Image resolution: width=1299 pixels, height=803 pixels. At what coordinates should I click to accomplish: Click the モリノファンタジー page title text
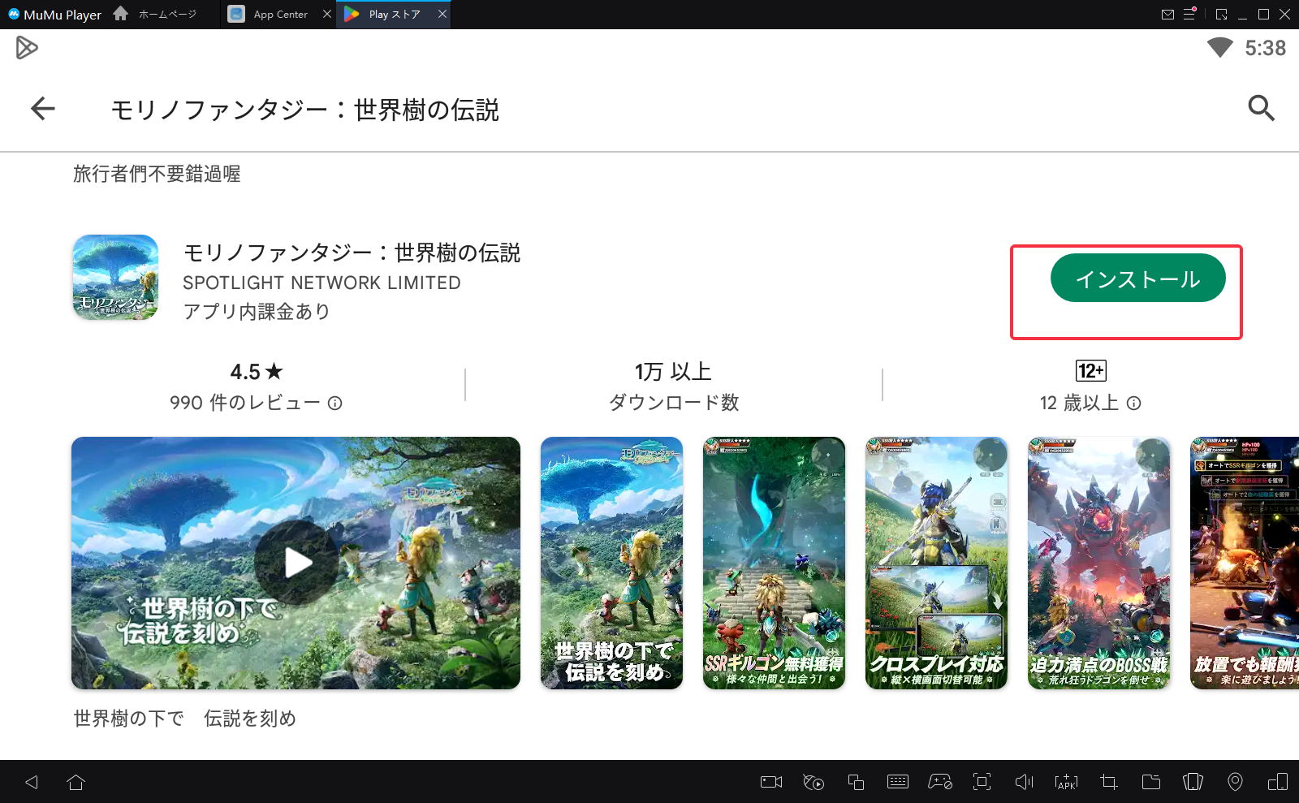(x=304, y=110)
